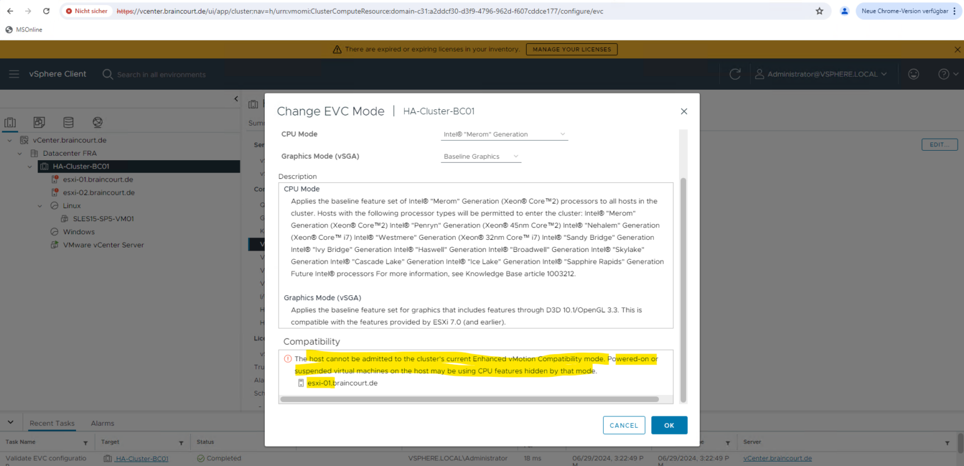Viewport: 964px width, 466px height.
Task: Click MANAGE YOUR LICENSES in the warning banner
Action: coord(571,49)
